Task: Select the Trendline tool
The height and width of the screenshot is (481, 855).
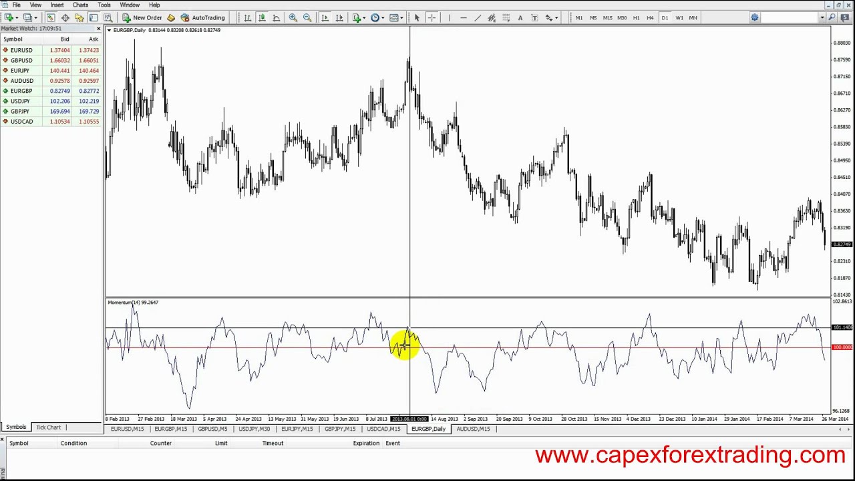Action: coord(478,17)
